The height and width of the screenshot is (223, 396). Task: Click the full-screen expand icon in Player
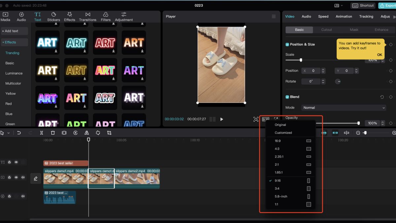276,119
